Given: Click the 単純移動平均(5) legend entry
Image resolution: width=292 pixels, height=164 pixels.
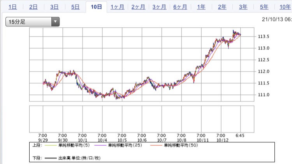Looking at the screenshot, I should pos(67,145).
